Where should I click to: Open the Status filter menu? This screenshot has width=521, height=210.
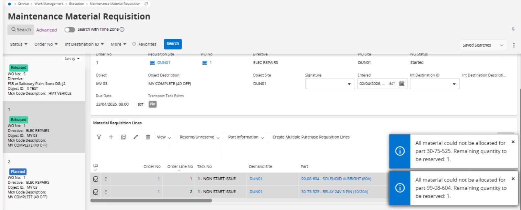pyautogui.click(x=18, y=44)
